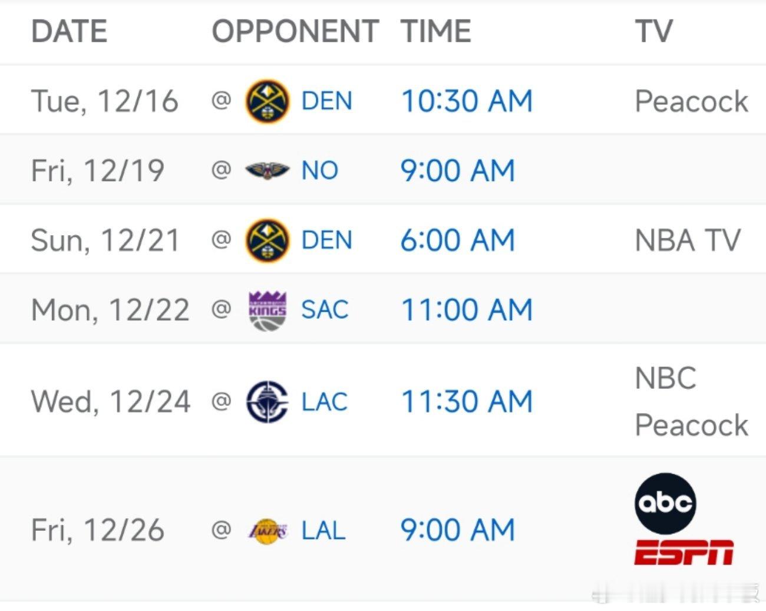Click the ESPN logo

click(x=684, y=552)
